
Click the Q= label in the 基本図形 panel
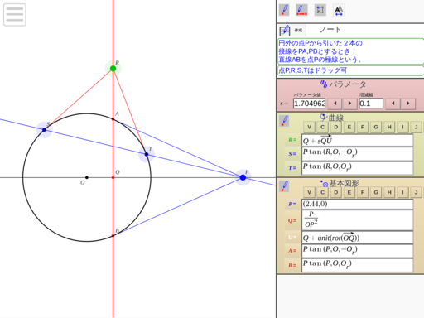[292, 220]
